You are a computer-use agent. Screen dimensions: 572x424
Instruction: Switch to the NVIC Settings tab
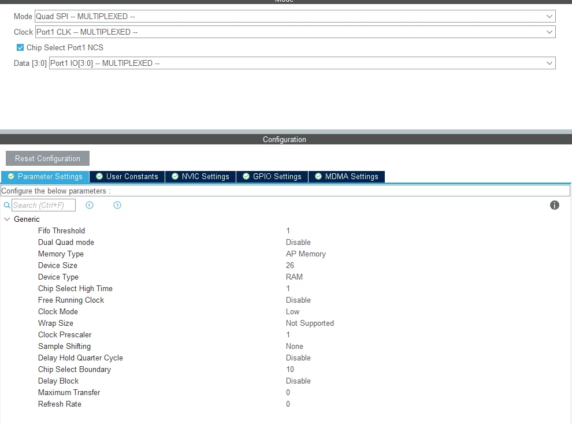click(x=200, y=176)
